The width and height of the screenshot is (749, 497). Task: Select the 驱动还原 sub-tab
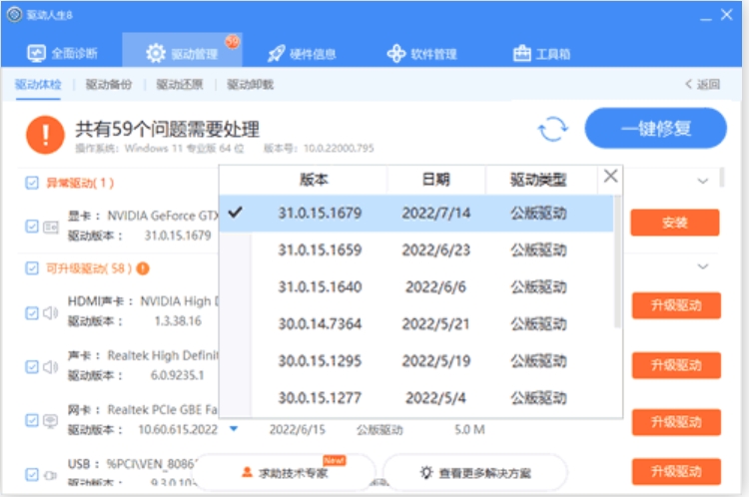[x=180, y=85]
